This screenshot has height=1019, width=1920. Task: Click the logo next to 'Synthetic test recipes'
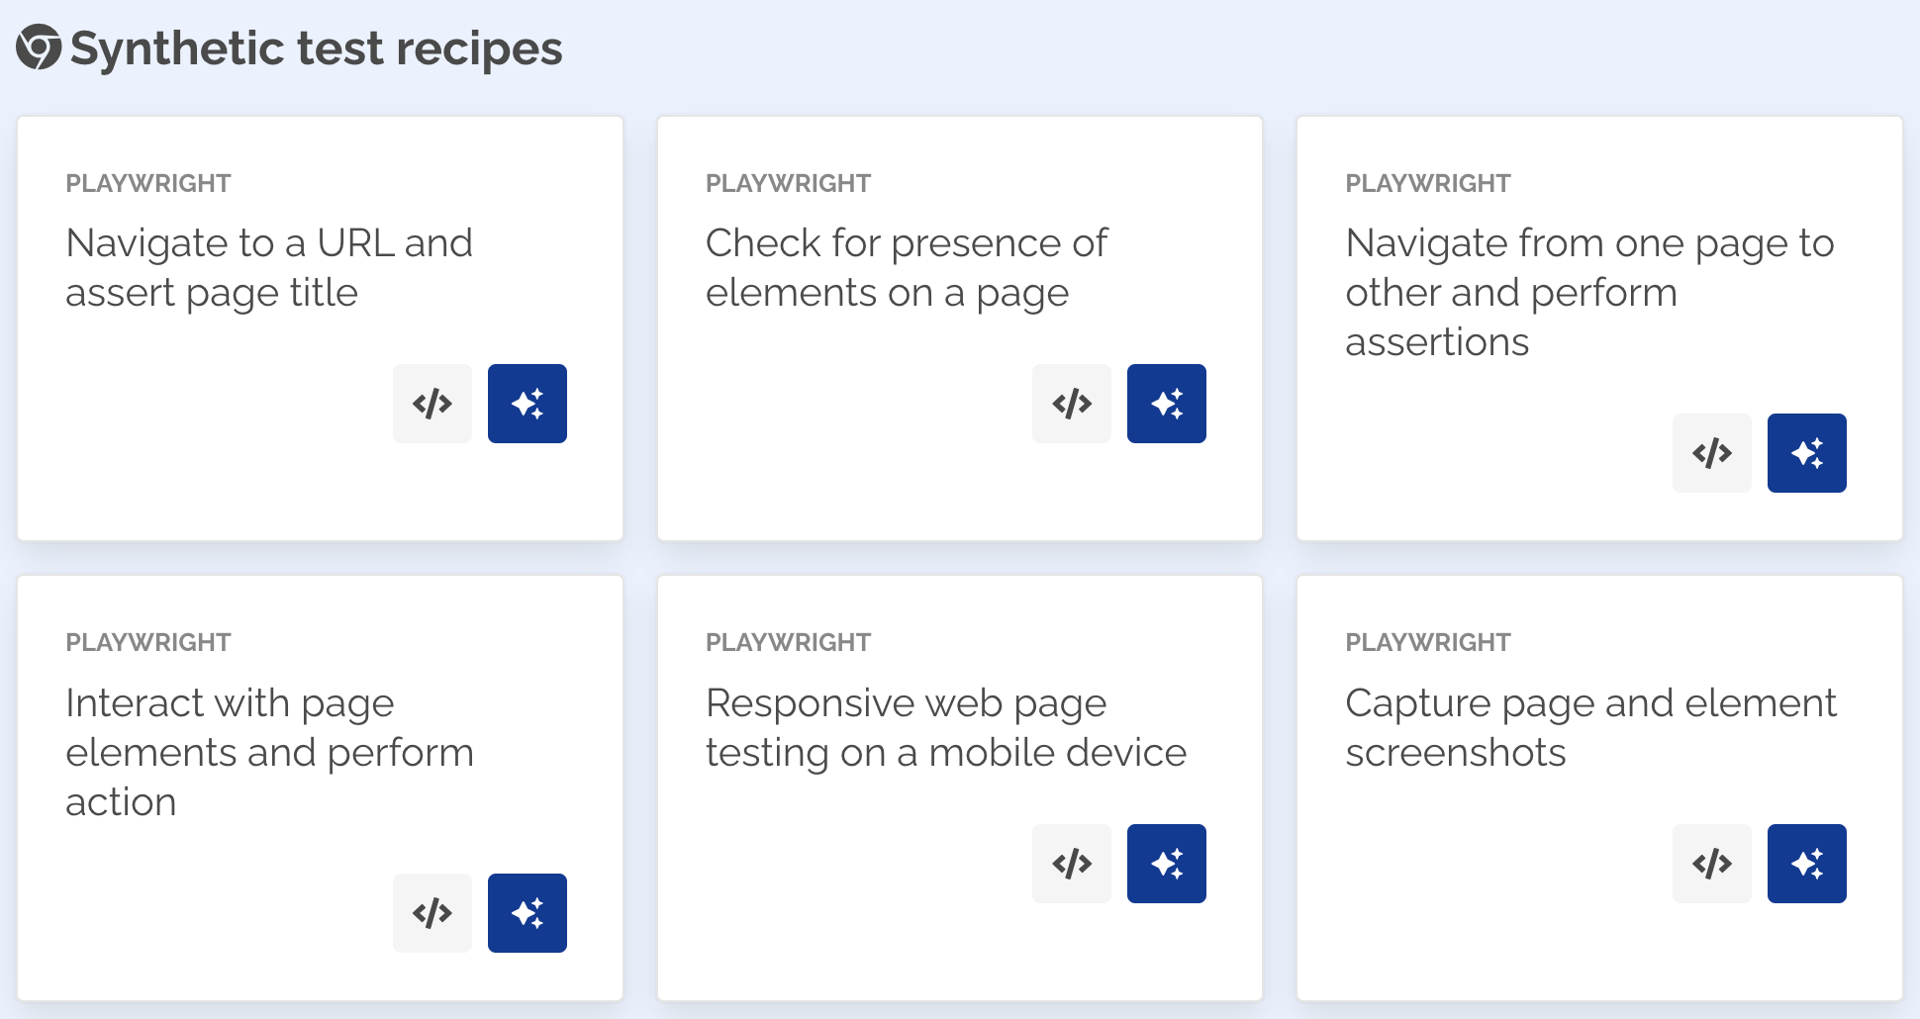coord(37,46)
